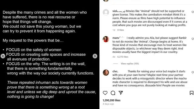Screen dimensions: 194x109
Task: Open the username starting with "manv"
Action: point(118,38)
